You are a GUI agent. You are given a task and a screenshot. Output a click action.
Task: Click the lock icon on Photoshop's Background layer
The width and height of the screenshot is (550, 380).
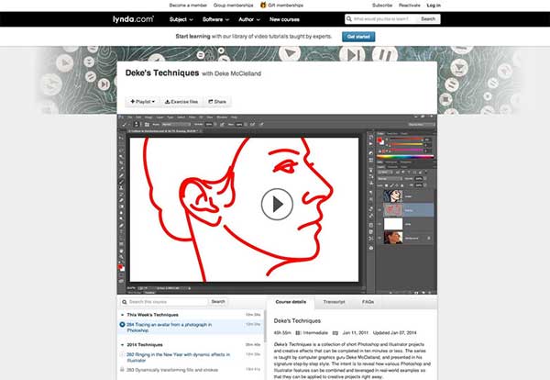[x=429, y=238]
